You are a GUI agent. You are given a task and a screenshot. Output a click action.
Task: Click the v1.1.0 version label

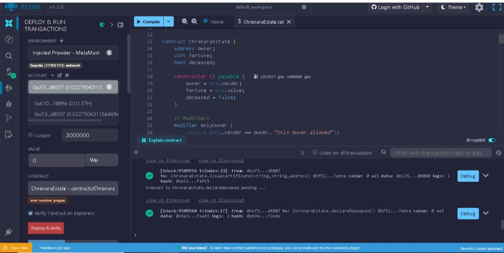pyautogui.click(x=56, y=7)
